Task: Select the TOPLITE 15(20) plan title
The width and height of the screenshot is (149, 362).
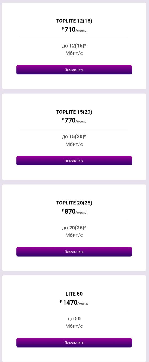Action: [74, 112]
